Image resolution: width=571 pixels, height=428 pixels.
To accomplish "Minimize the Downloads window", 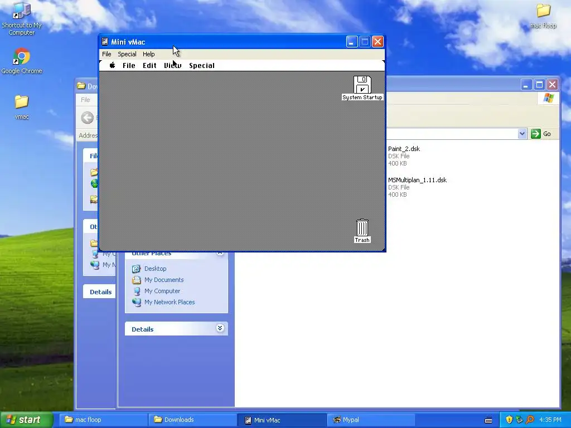I will [525, 85].
